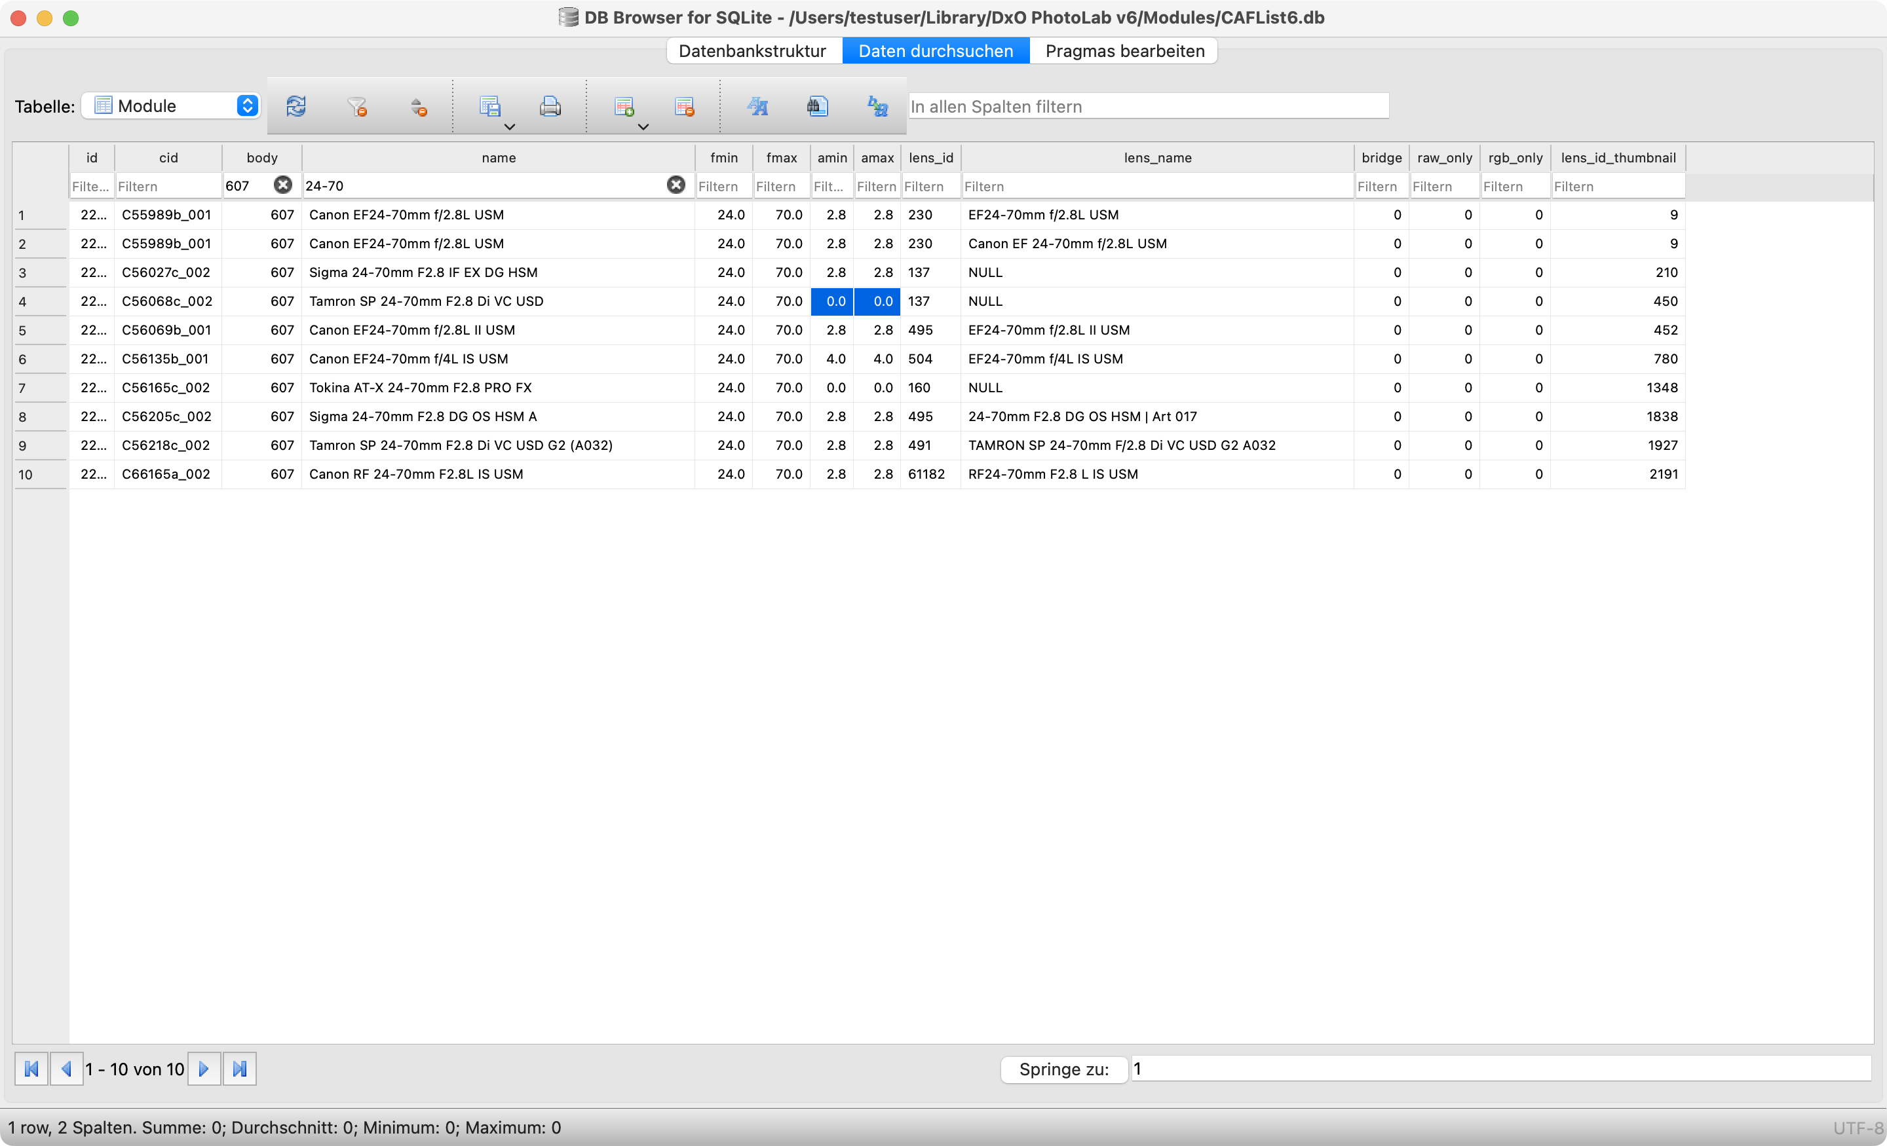Clear sorting order icon
This screenshot has height=1146, width=1887.
click(x=417, y=105)
